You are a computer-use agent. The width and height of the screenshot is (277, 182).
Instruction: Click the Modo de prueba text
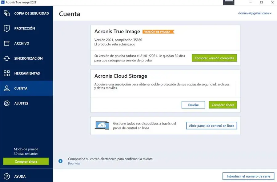coord(26,149)
